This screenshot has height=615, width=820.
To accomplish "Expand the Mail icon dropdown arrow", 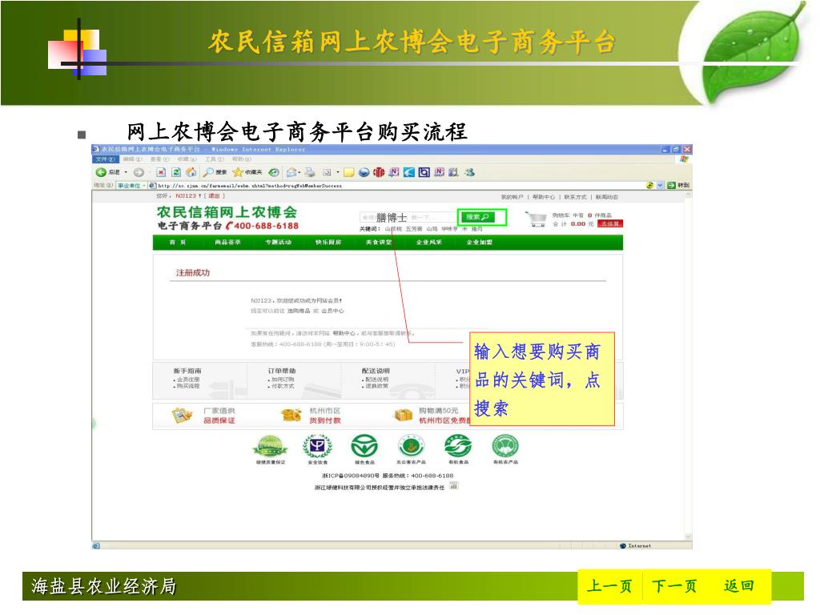I will [299, 172].
